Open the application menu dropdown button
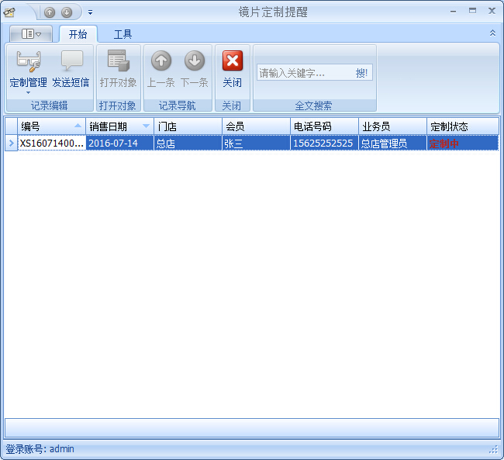 31,34
